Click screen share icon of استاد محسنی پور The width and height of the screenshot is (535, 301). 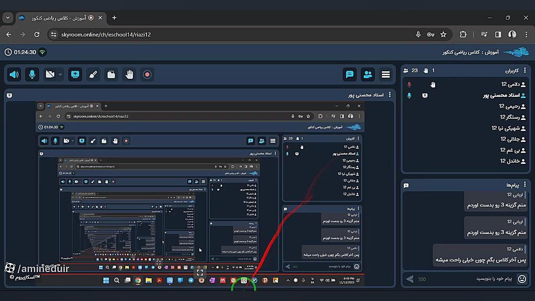425,95
